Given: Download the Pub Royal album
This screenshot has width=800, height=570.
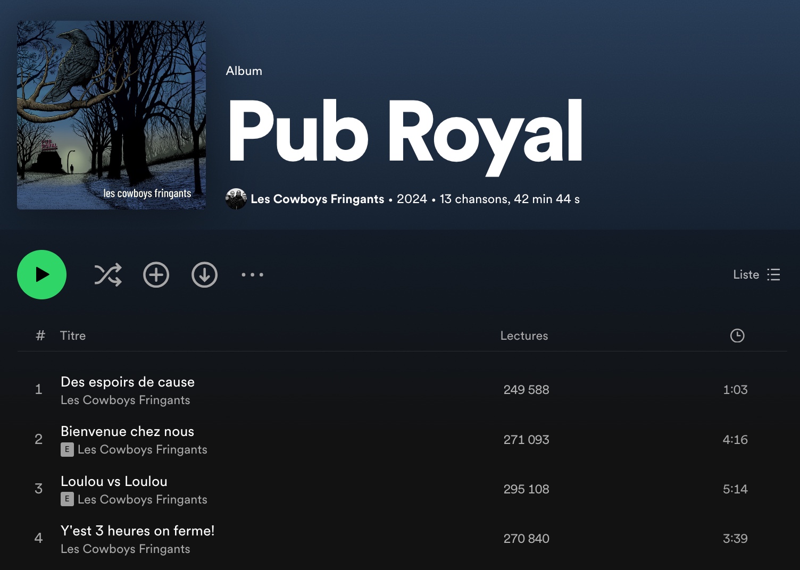Looking at the screenshot, I should (x=204, y=274).
